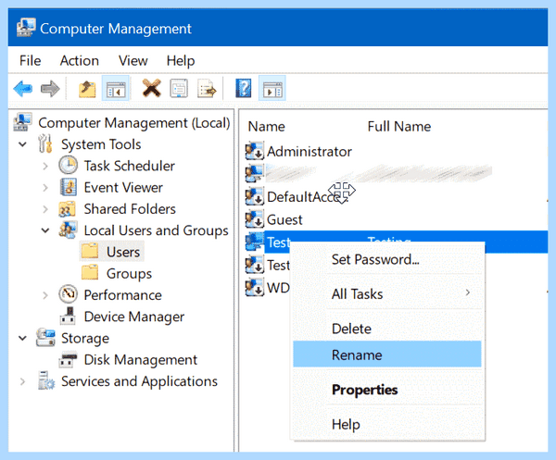Expand Services and Applications node

[x=22, y=381]
